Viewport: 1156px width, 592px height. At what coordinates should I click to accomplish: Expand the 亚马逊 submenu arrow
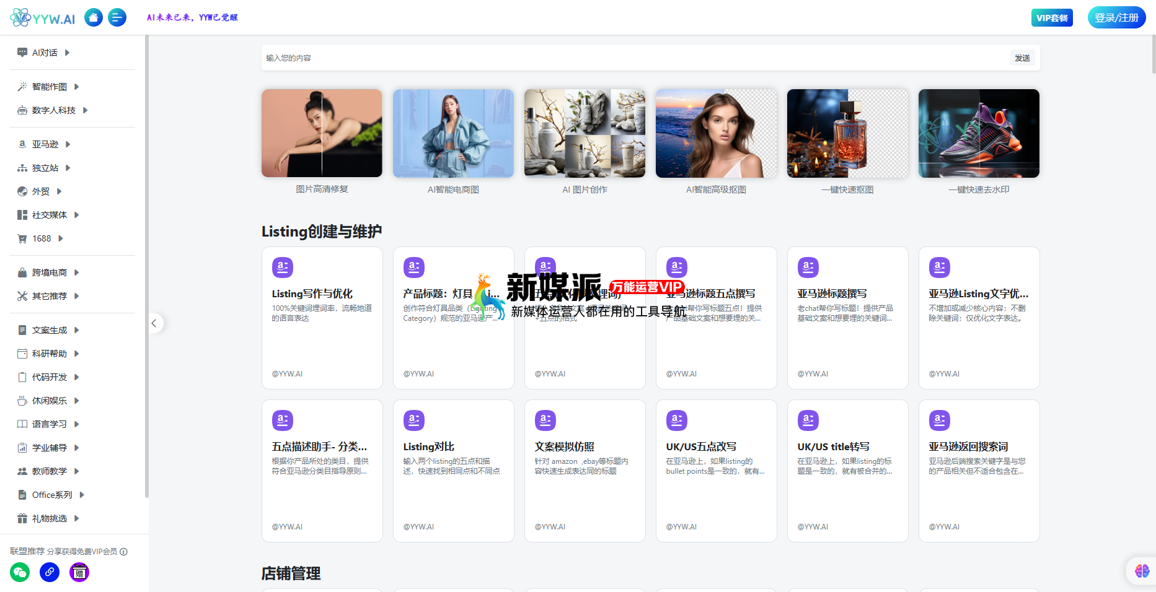point(68,144)
